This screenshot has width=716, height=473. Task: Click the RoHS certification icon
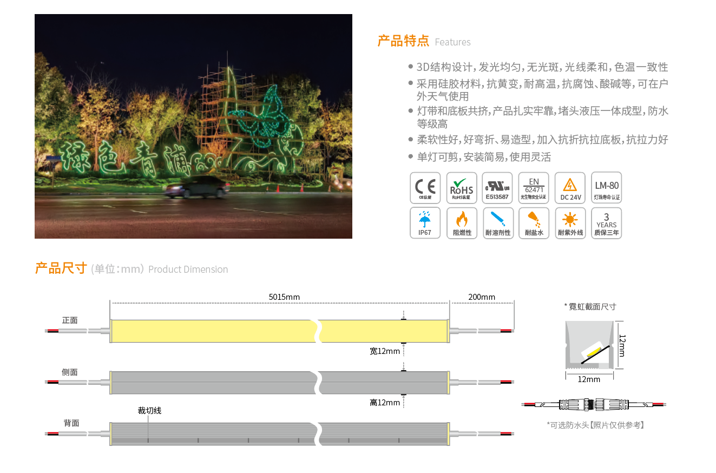462,188
